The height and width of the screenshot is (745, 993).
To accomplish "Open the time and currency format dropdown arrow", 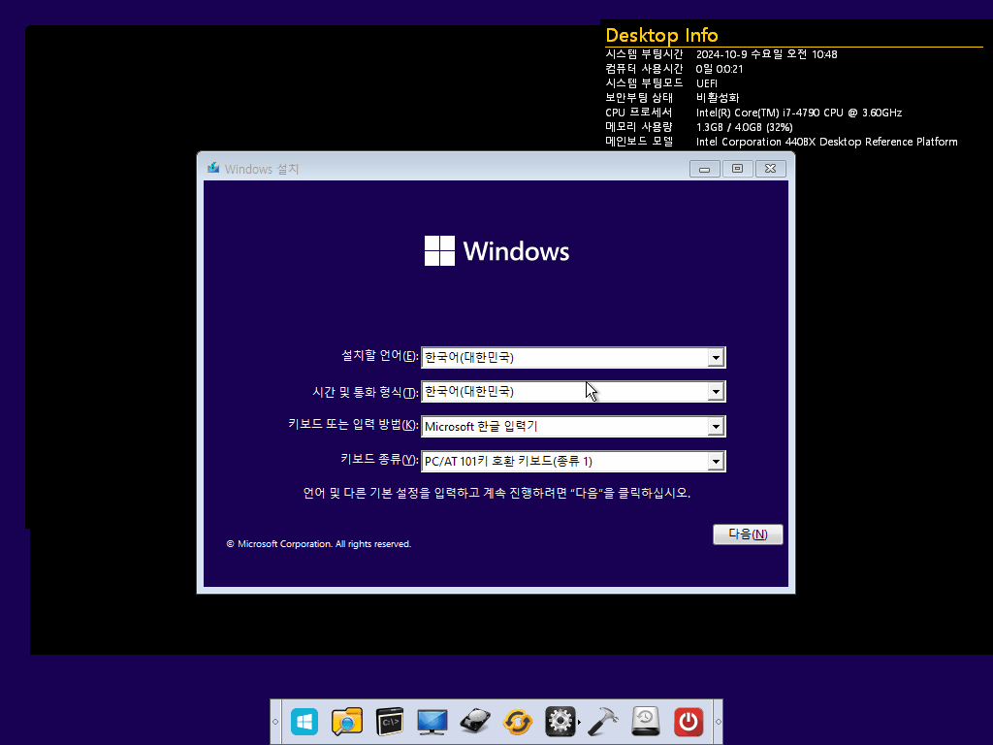I will [716, 392].
